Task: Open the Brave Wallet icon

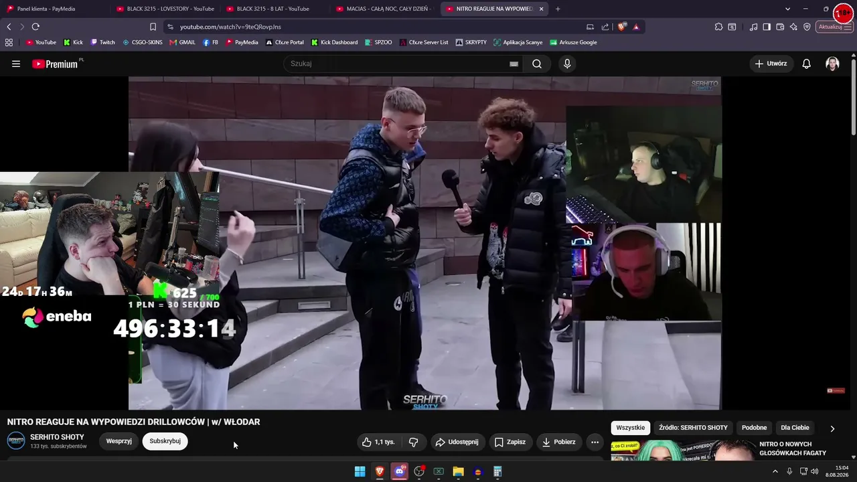Action: pos(780,27)
